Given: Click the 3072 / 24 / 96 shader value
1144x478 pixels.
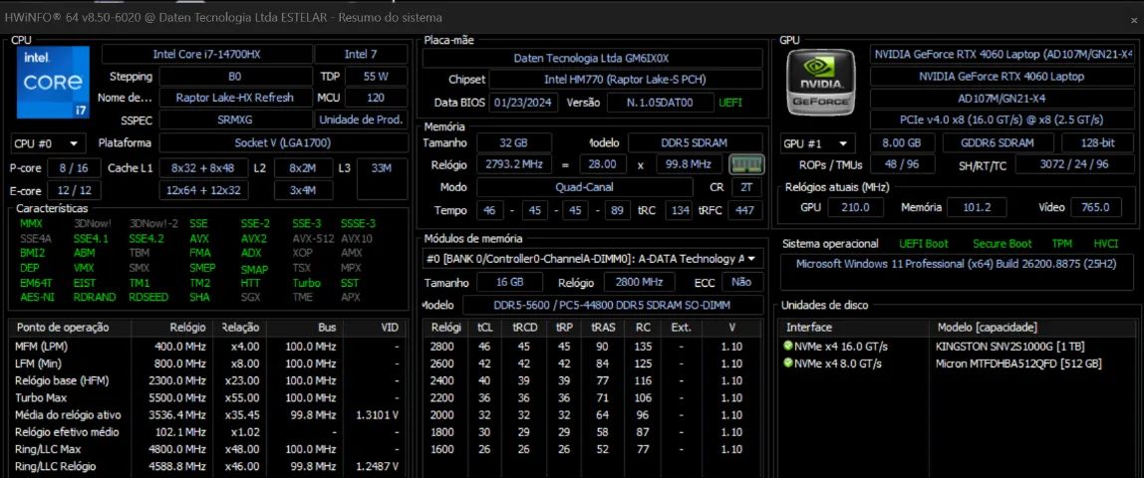Looking at the screenshot, I should pos(1073,164).
